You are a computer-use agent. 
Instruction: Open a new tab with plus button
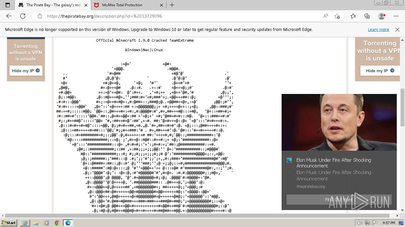click(x=172, y=5)
